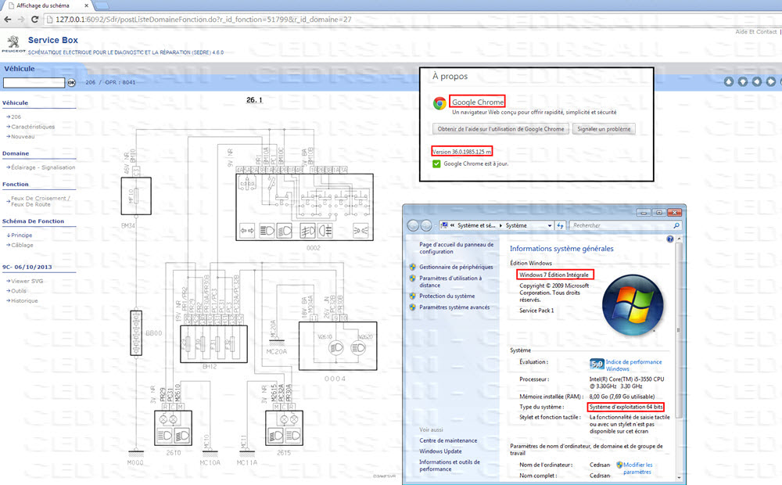Click back button in Système window
Image resolution: width=782 pixels, height=485 pixels.
(413, 225)
